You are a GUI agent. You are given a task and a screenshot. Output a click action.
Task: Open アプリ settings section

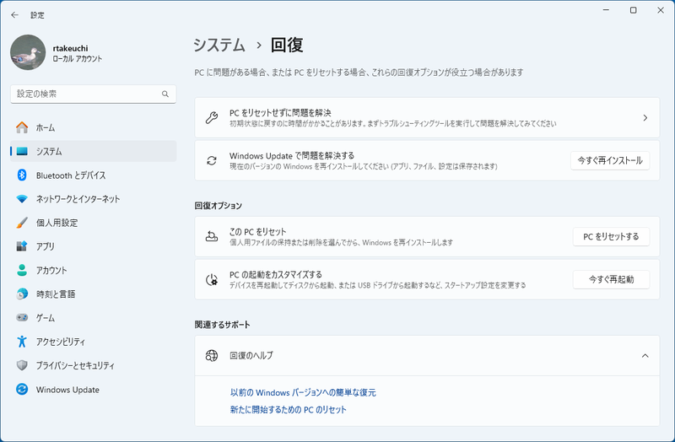(94, 246)
